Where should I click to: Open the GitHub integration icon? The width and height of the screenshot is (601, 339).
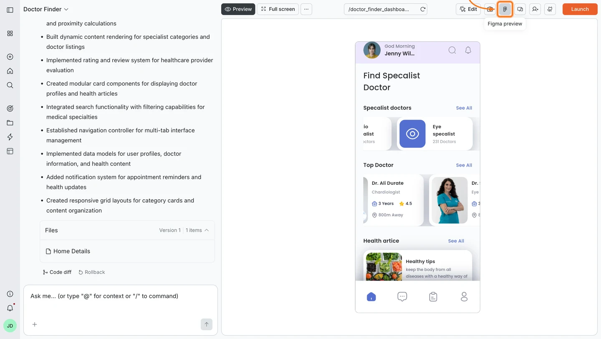(550, 9)
